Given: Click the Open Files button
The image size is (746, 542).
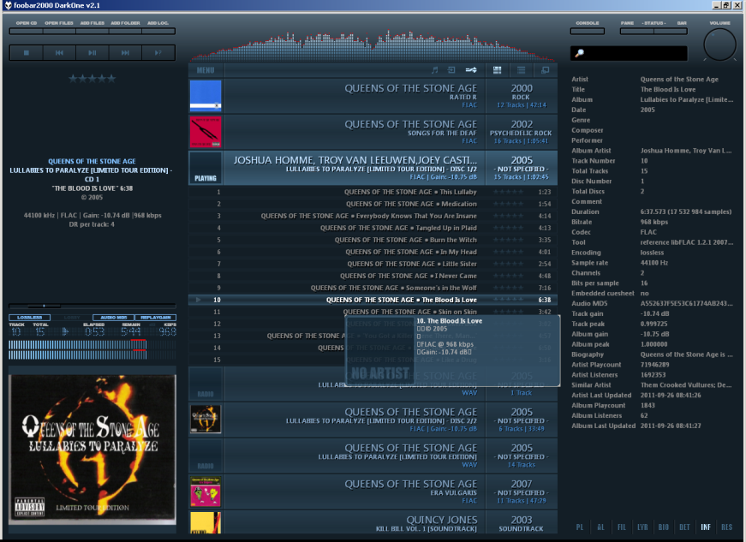Looking at the screenshot, I should 59,31.
